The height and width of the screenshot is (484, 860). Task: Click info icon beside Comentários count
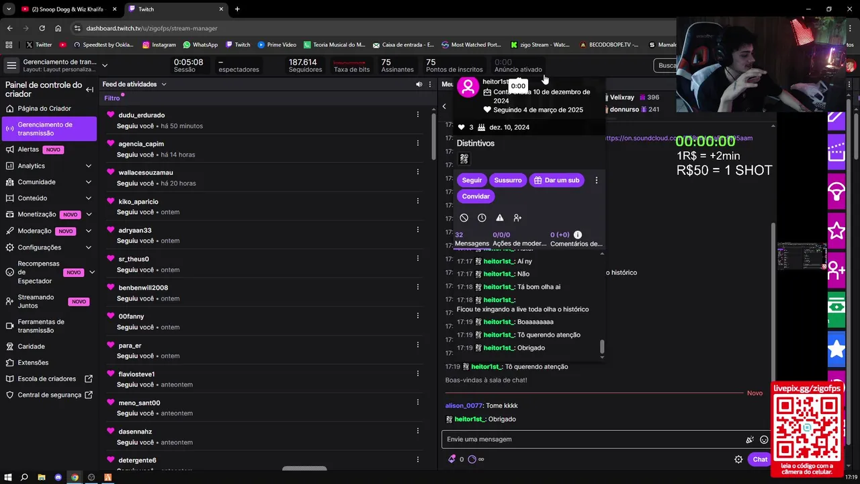[x=577, y=235]
